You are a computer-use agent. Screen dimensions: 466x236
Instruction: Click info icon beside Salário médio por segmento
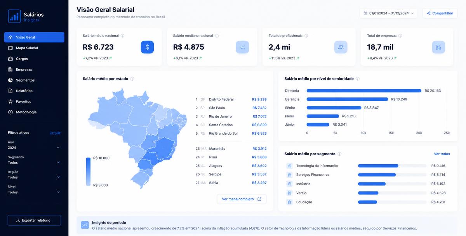pos(339,154)
